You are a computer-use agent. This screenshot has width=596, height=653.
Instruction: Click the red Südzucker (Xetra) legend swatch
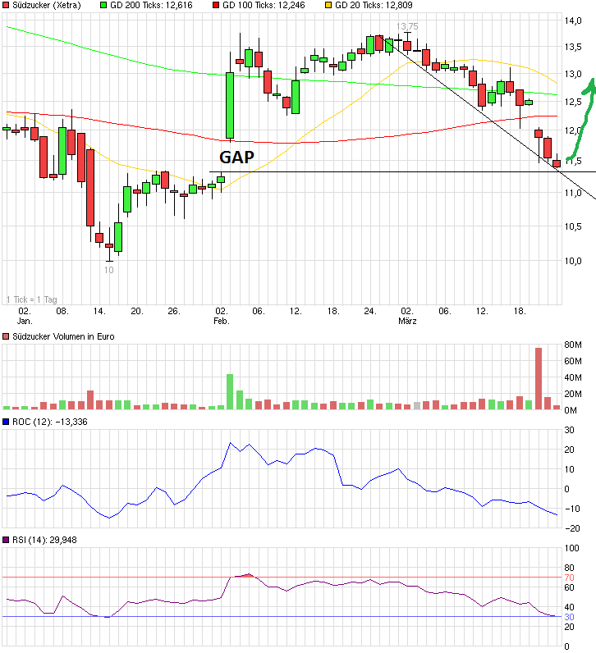pyautogui.click(x=6, y=5)
